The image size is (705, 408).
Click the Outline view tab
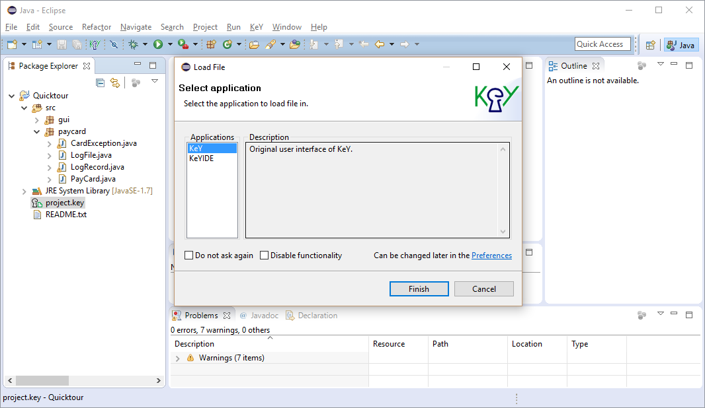574,66
